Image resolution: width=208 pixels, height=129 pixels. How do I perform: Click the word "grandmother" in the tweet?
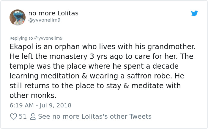pyautogui.click(x=168, y=47)
